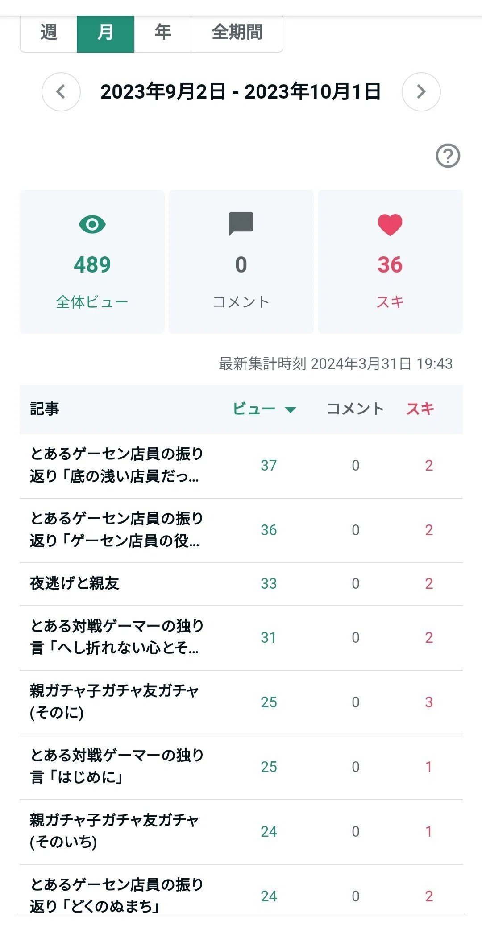Image resolution: width=482 pixels, height=925 pixels.
Task: Click the 489 全体ビュー summary card
Action: [x=92, y=262]
